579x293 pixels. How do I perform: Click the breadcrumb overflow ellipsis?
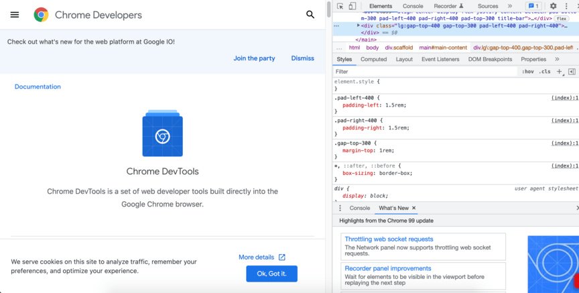click(x=339, y=48)
